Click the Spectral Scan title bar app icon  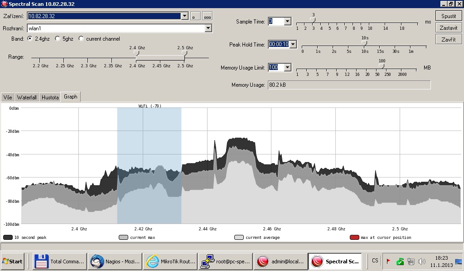point(4,4)
